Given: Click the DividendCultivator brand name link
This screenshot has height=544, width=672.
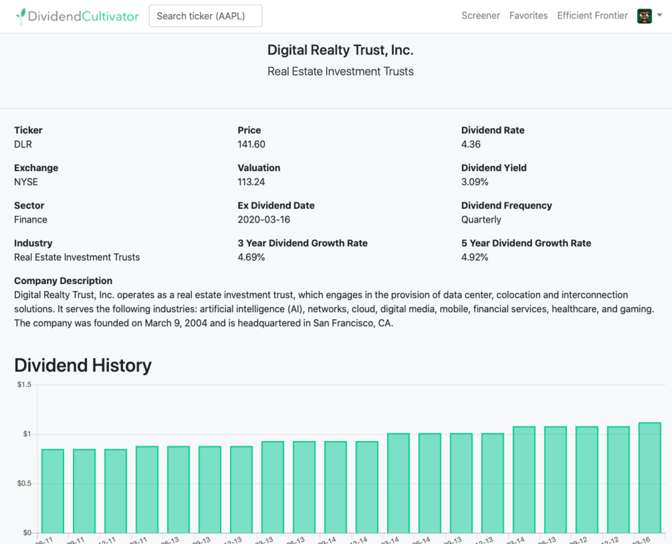Looking at the screenshot, I should coord(83,16).
